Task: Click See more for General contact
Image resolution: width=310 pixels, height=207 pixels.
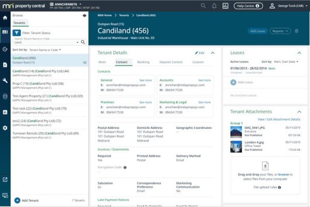Action: 146,80
